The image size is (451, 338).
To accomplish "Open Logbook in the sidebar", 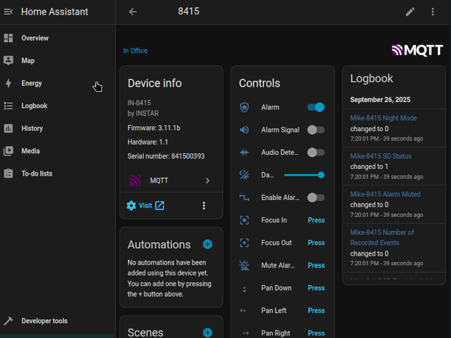I will 57,106.
